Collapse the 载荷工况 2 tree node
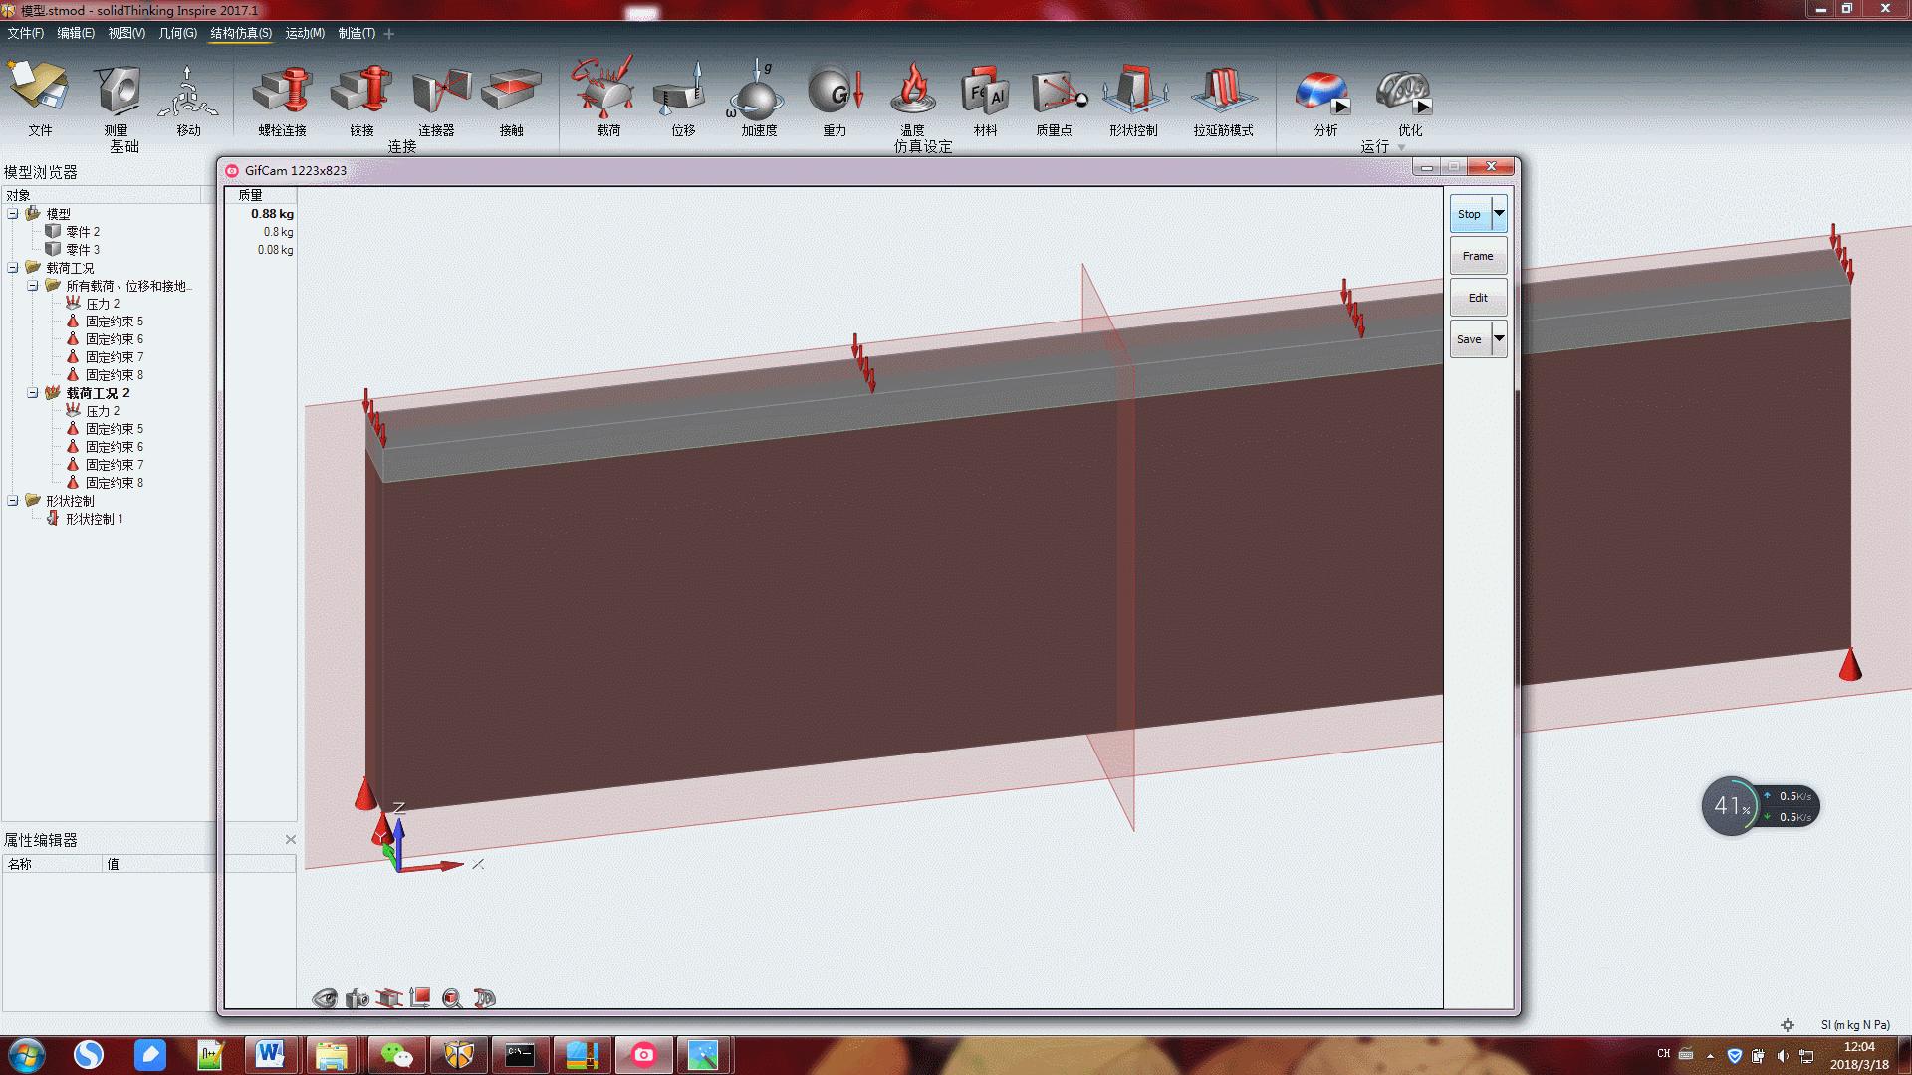1912x1075 pixels. click(33, 393)
